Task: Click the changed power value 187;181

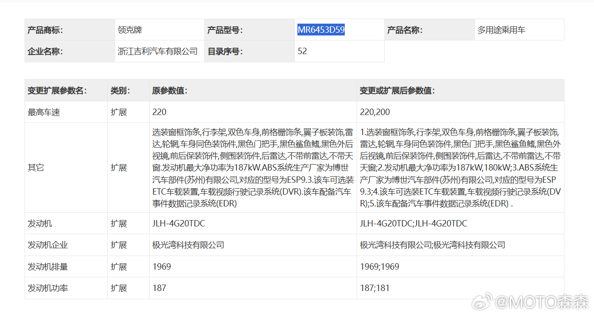Action: pyautogui.click(x=374, y=288)
